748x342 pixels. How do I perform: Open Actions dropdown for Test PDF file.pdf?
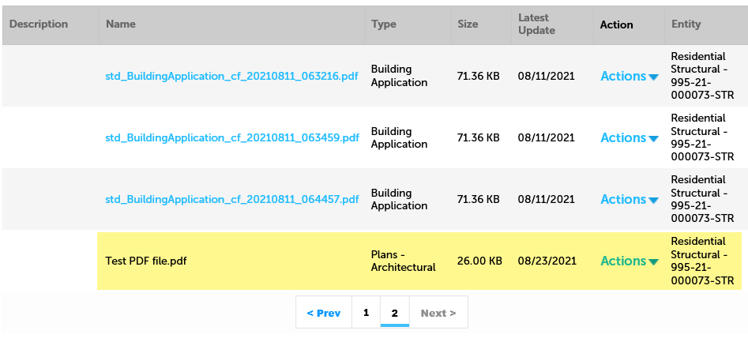pyautogui.click(x=629, y=261)
